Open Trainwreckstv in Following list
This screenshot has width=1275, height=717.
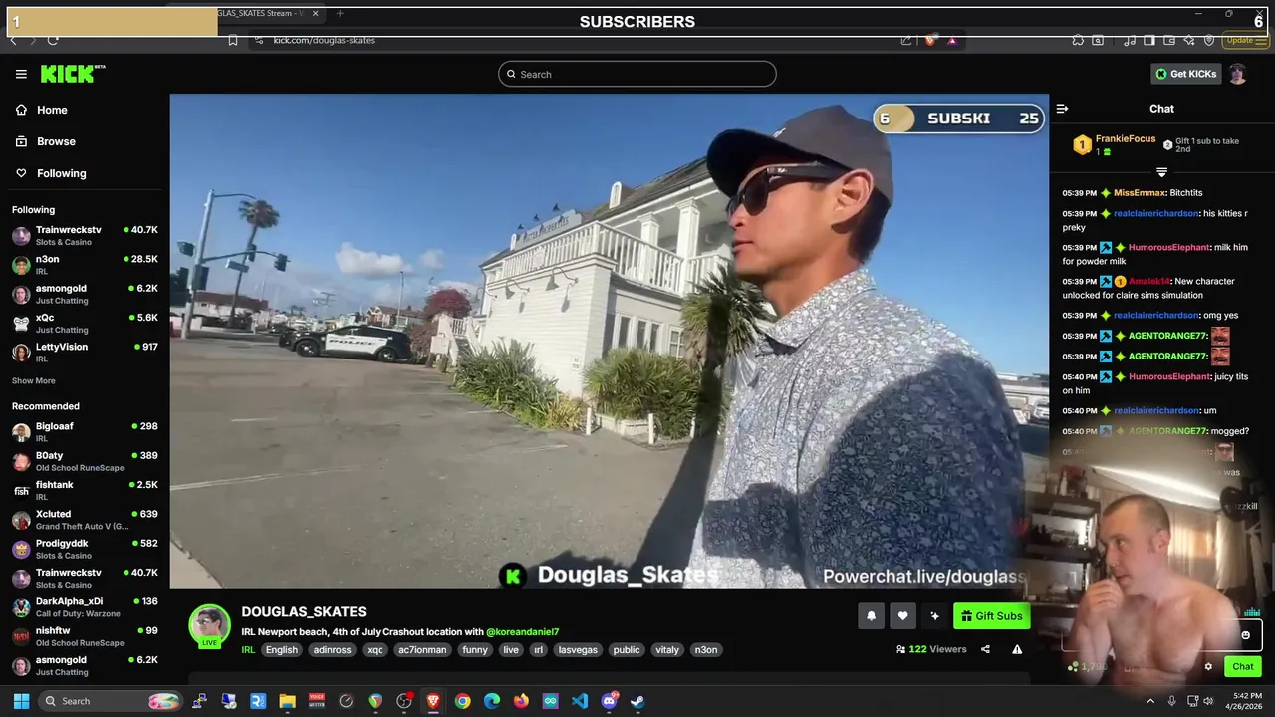click(x=85, y=235)
